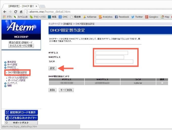Open the Google+ bookmark
The image size is (172, 130).
(x=152, y=17)
